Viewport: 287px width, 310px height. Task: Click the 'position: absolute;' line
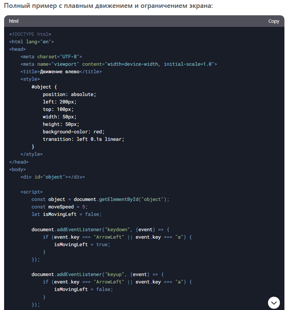(x=69, y=94)
